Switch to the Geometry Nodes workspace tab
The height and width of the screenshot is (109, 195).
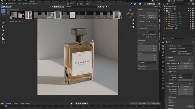pos(109,1)
